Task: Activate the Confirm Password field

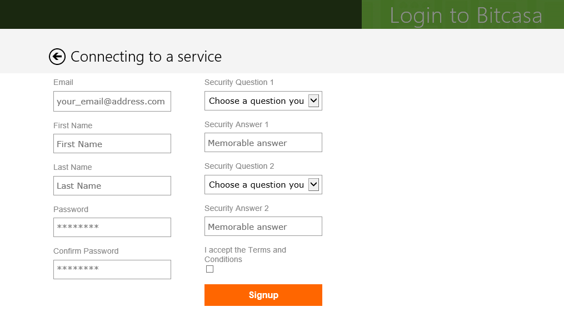Action: click(x=112, y=270)
